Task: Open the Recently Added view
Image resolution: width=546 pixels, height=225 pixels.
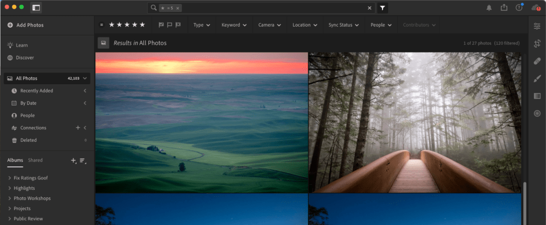Action: [x=36, y=91]
